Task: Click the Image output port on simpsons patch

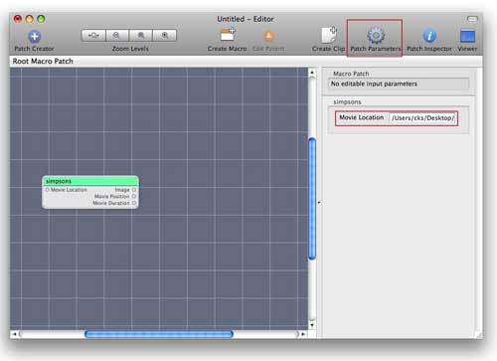Action: [x=134, y=190]
